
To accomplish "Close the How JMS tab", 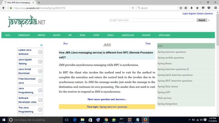I will point(33,2).
